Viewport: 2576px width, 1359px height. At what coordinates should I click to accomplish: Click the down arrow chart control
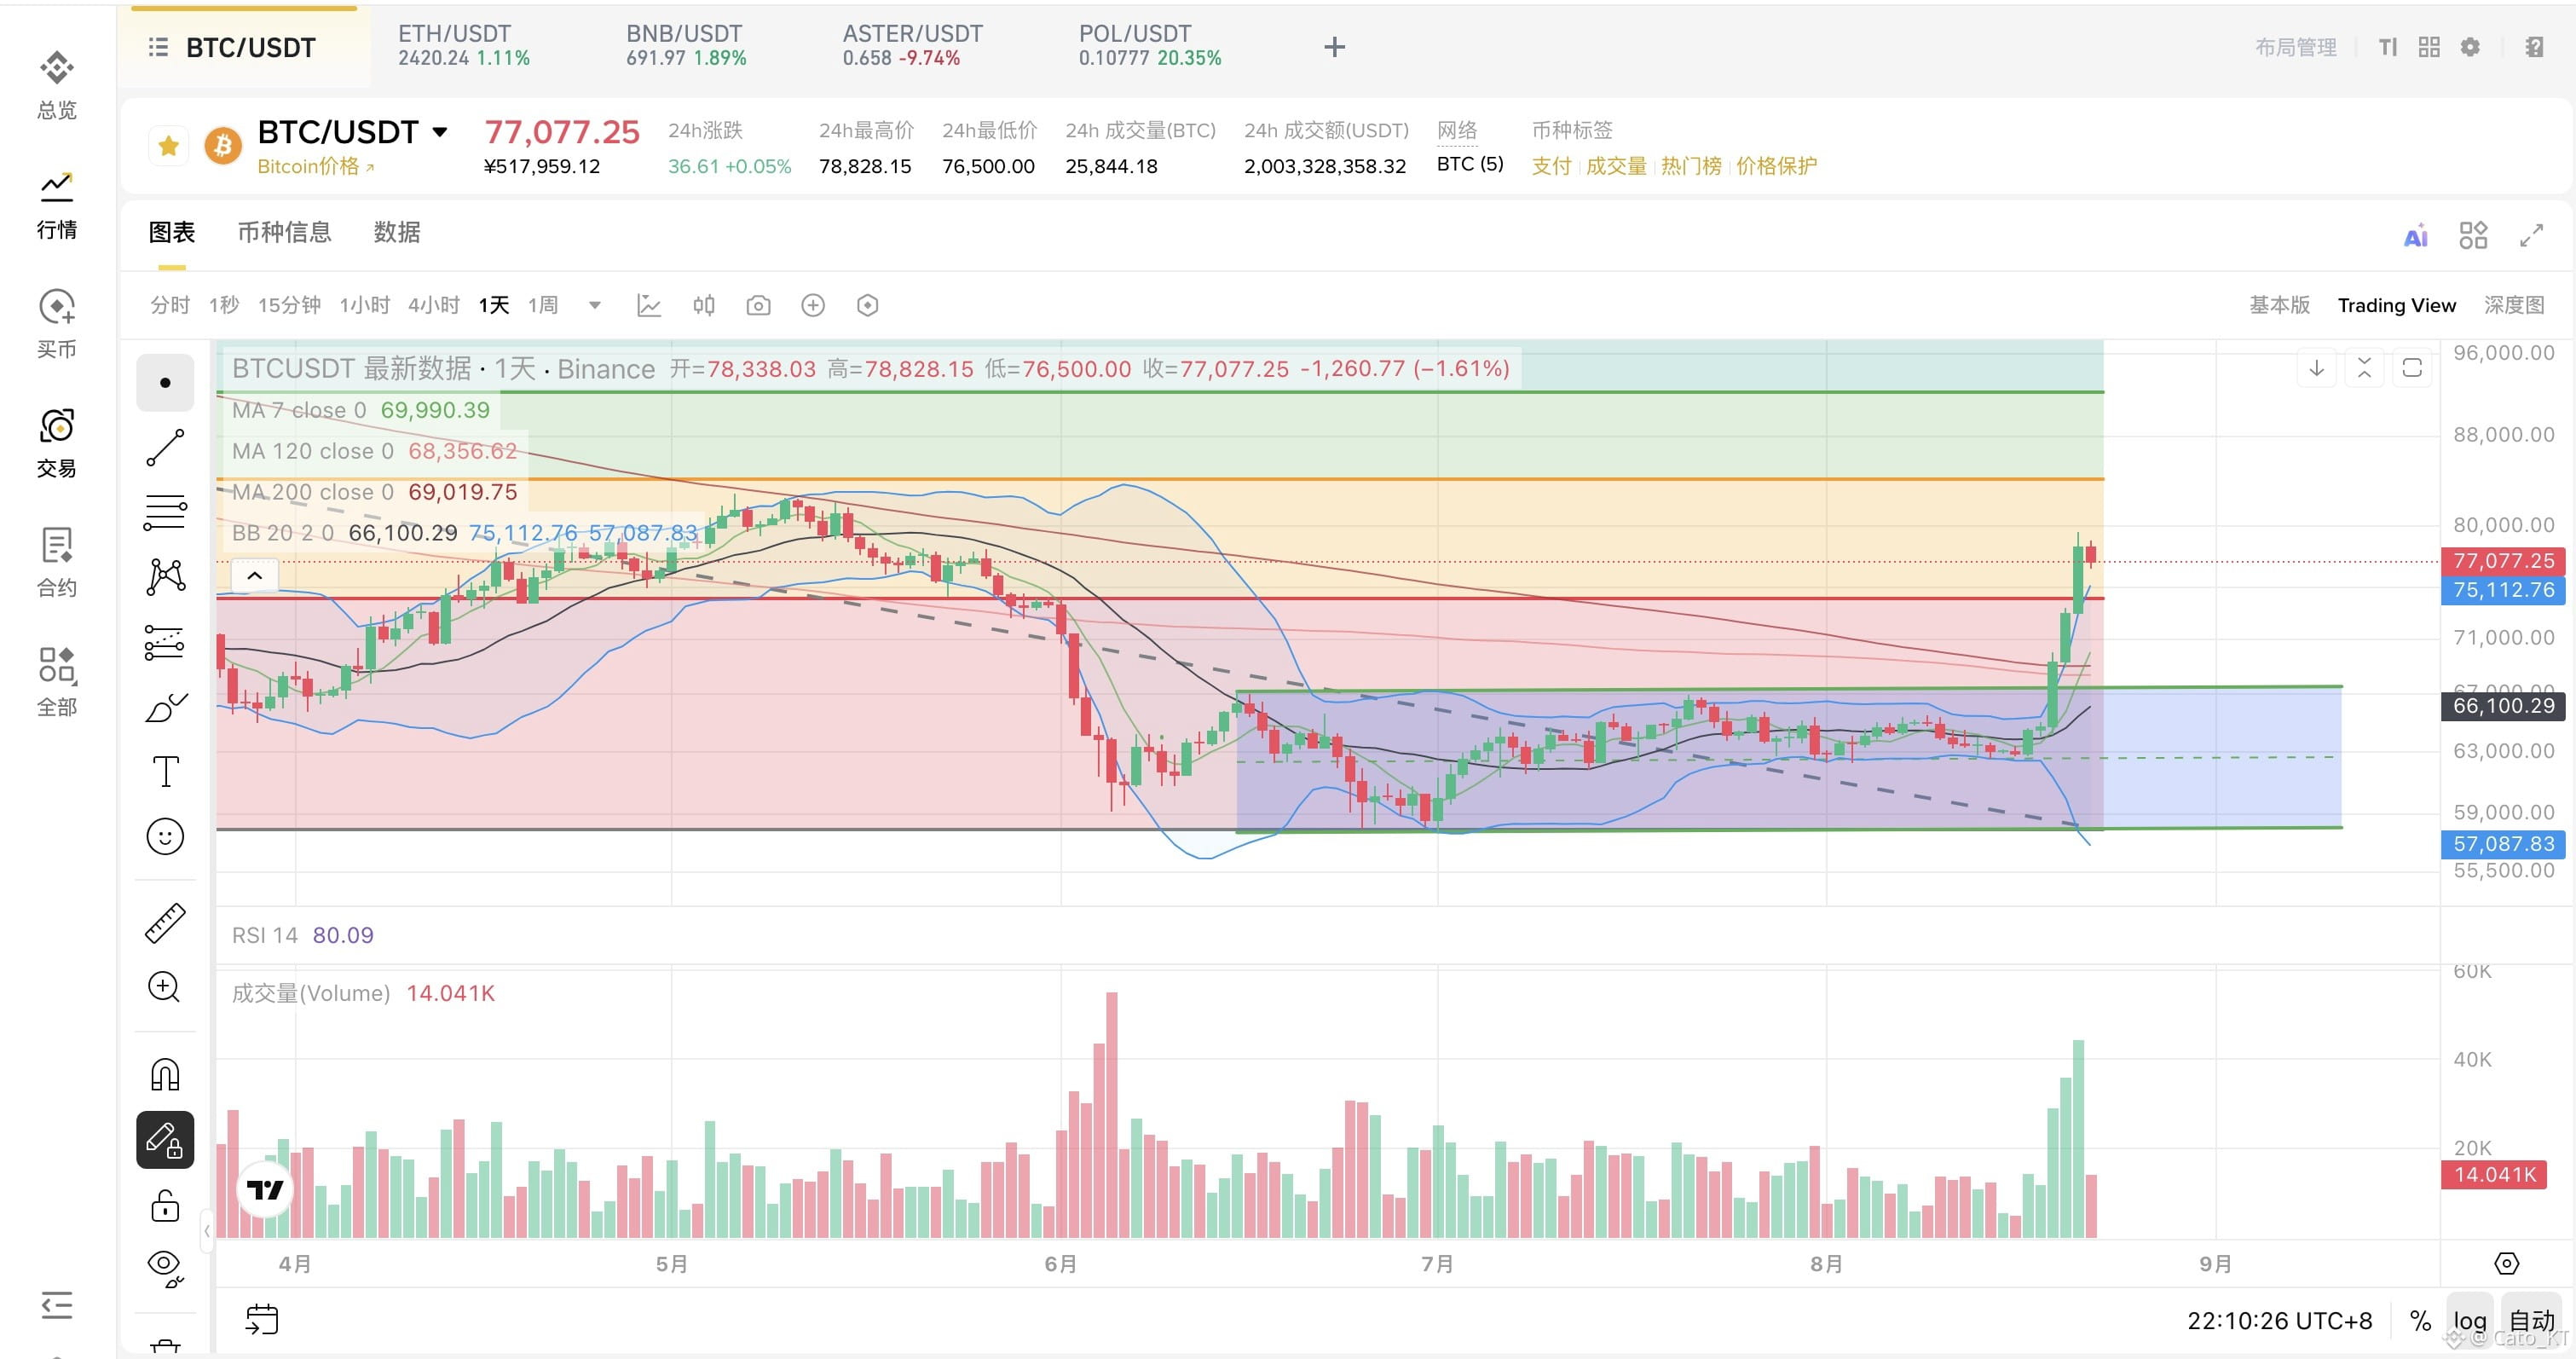pos(2316,368)
